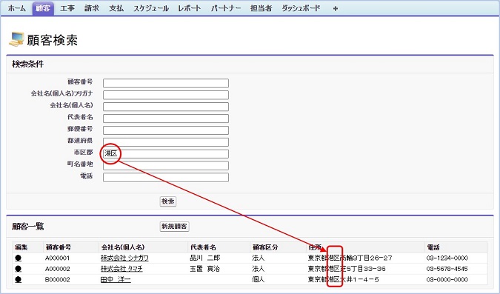Focus the 電話 search field
Image resolution: width=500 pixels, height=294 pixels.
(166, 177)
